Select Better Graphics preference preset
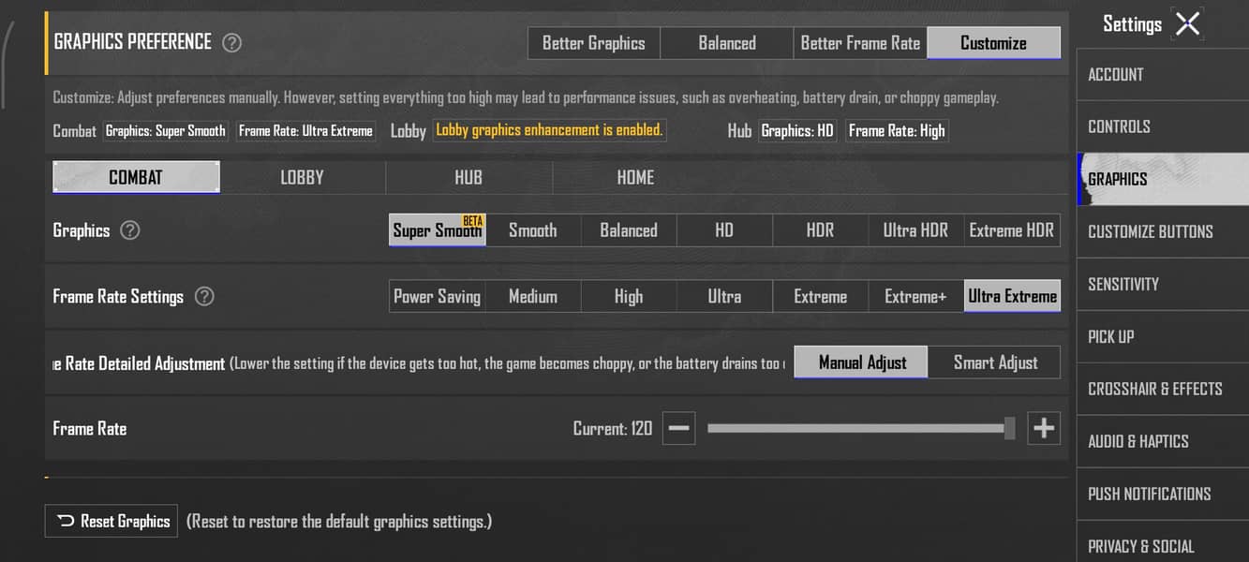Viewport: 1249px width, 562px height. 594,43
